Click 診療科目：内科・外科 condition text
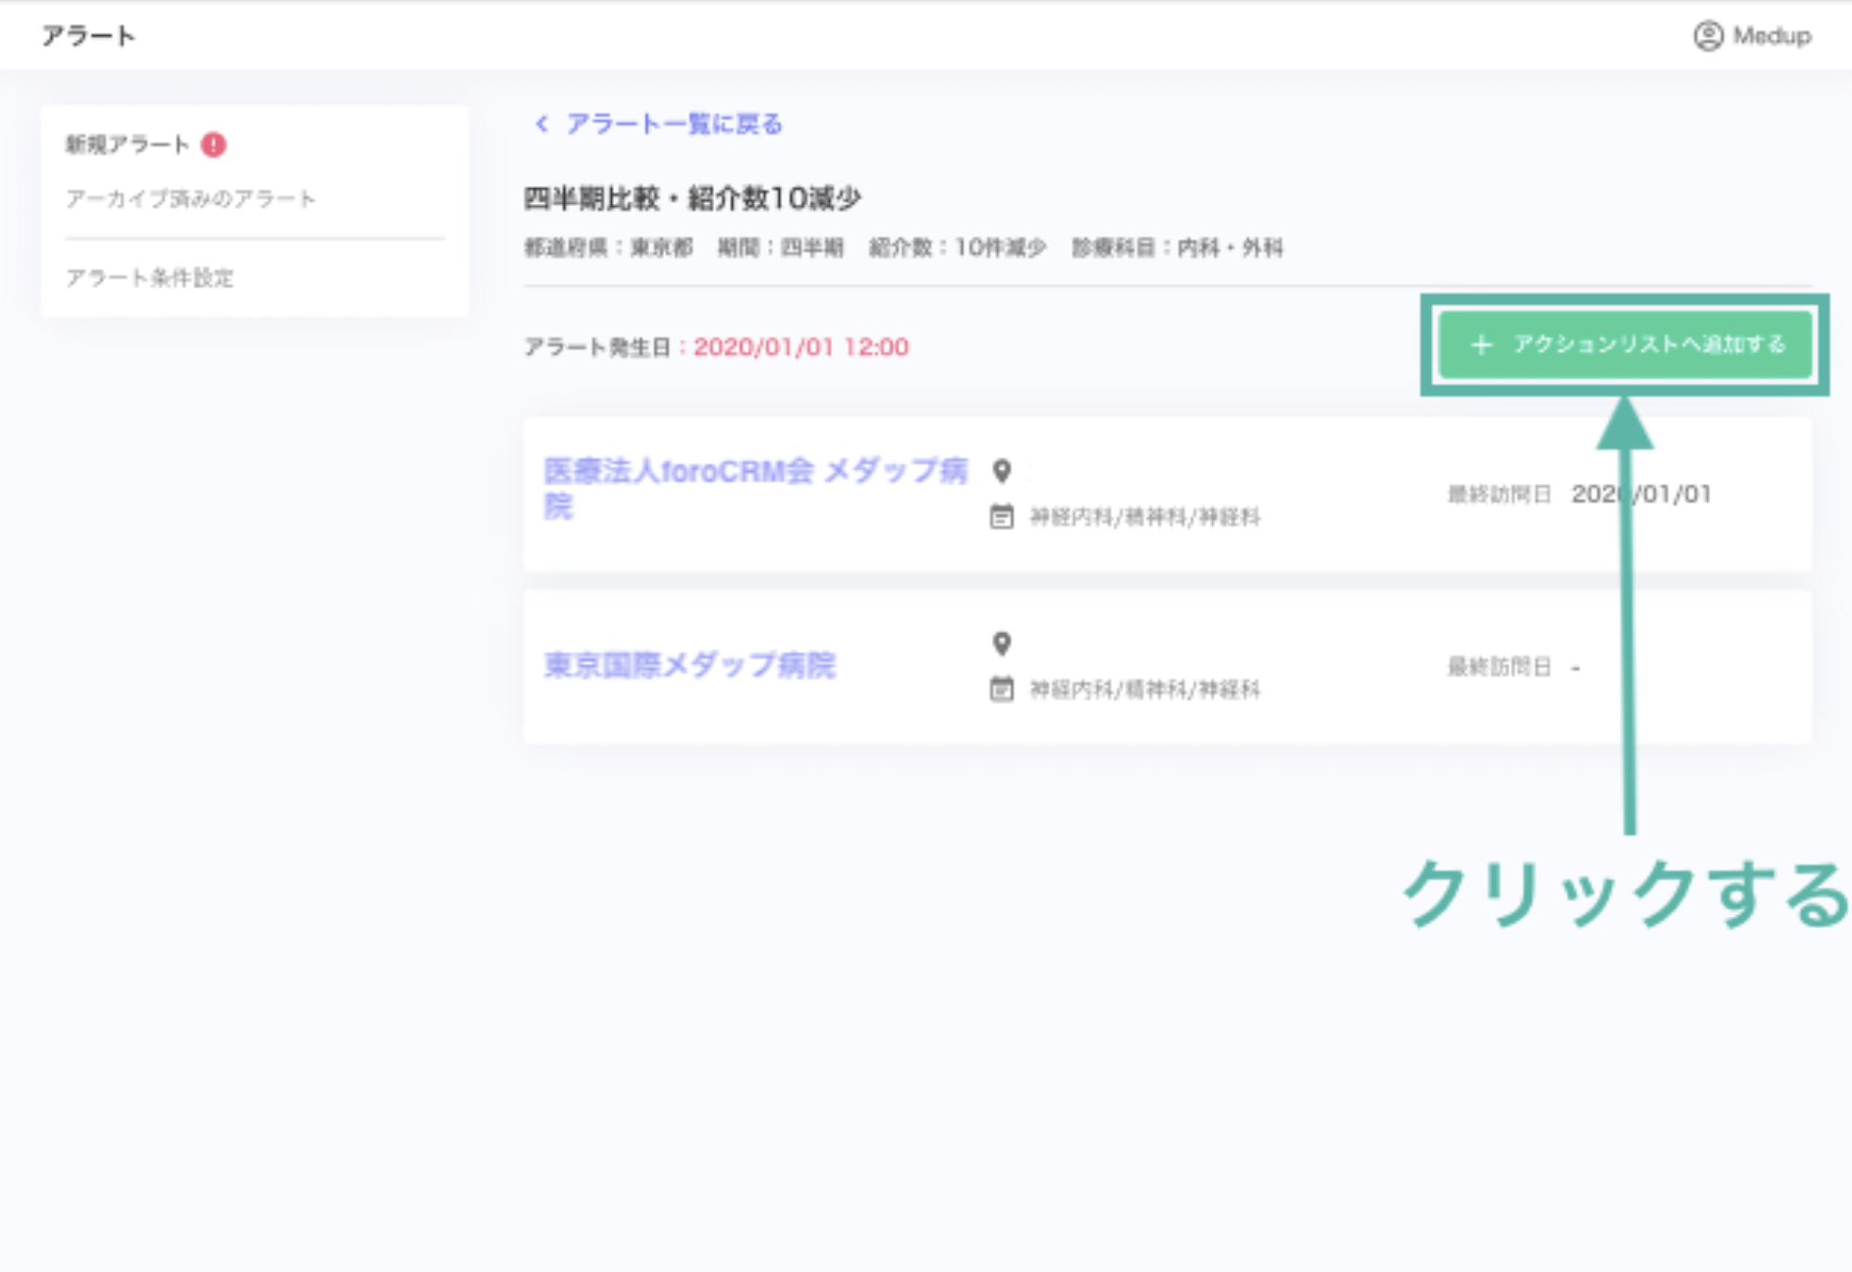This screenshot has height=1272, width=1852. [x=1178, y=248]
